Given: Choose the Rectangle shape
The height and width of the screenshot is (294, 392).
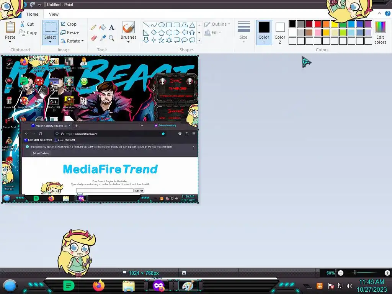Looking at the screenshot, I should coord(169,25).
